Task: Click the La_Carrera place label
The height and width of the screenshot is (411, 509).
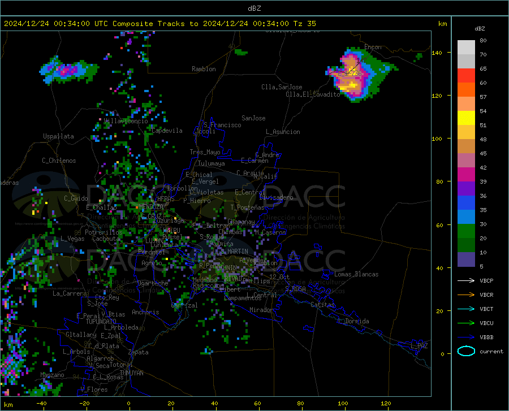Action: (x=70, y=293)
